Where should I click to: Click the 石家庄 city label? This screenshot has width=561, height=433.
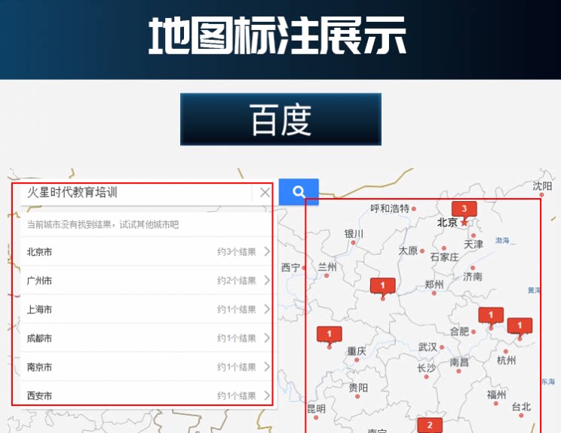444,258
